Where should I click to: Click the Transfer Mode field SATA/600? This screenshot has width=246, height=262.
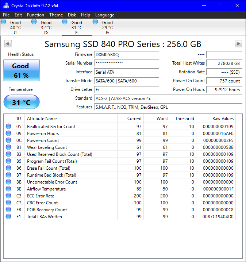127,81
